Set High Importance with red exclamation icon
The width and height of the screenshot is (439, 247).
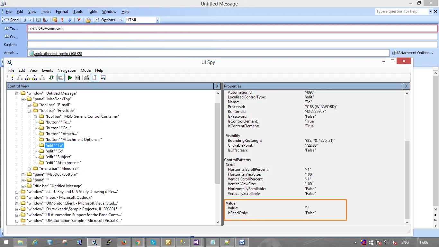(x=62, y=20)
